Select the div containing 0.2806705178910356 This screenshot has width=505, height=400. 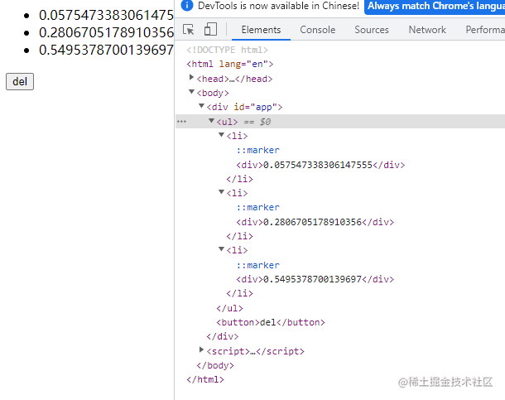coord(315,222)
